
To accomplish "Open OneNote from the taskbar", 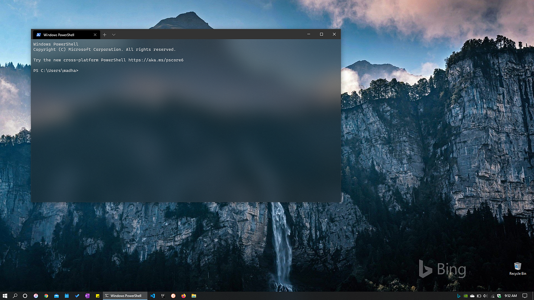I will click(87, 296).
